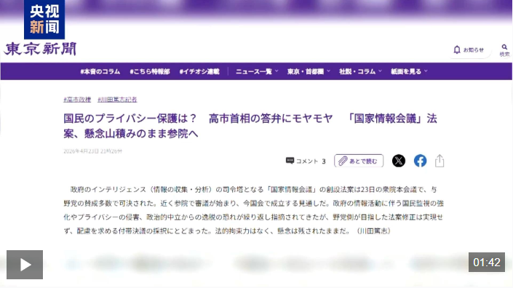The image size is (513, 288).
Task: Follow the #高市政権 tag link
Action: (77, 100)
